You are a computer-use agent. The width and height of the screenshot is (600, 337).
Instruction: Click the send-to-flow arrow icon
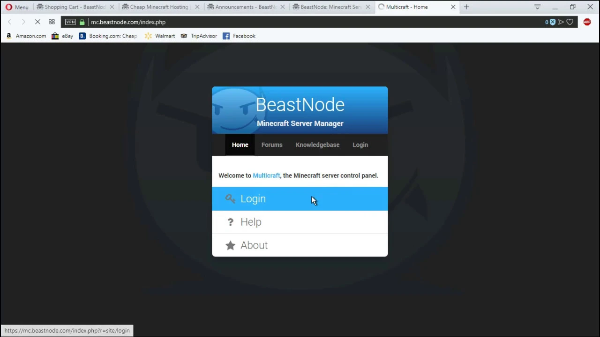point(561,22)
